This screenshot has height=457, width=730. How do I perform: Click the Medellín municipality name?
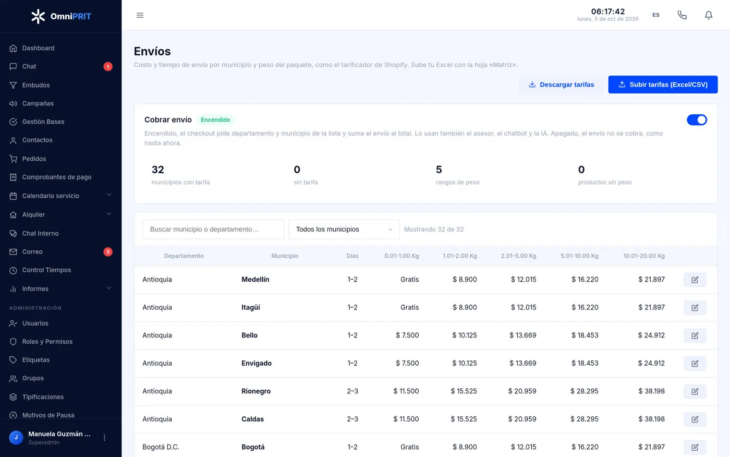coord(256,280)
